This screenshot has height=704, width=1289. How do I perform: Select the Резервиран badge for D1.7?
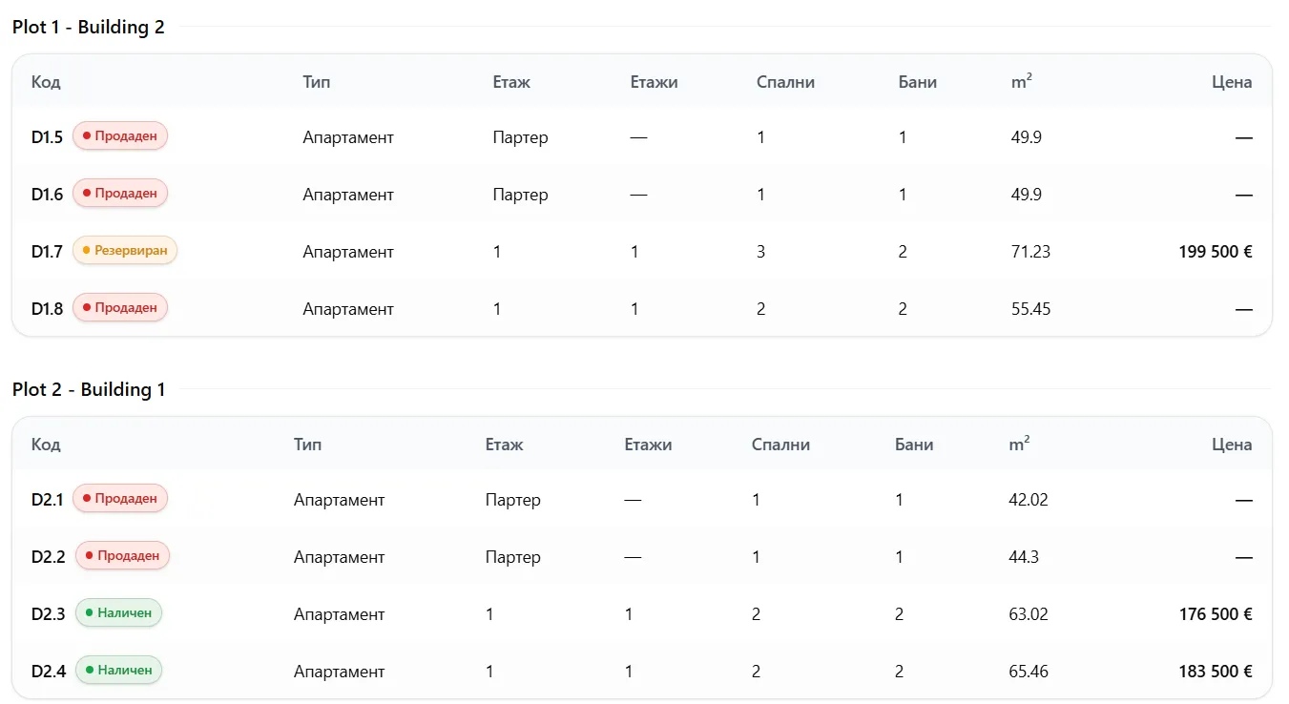coord(125,250)
